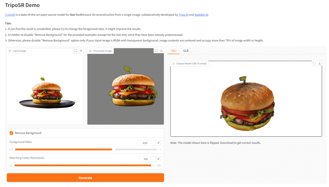This screenshot has height=187, width=329.
Task: Open the TripoSR link
Action: click(10, 15)
